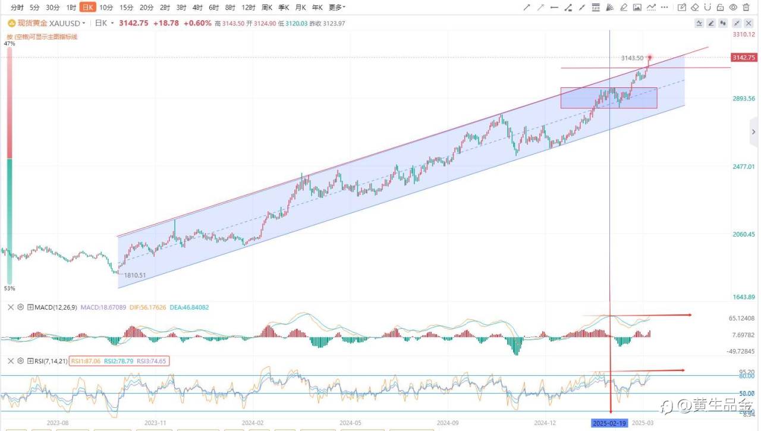
Task: Click the red-green long/short ratio bar
Action: point(9,165)
